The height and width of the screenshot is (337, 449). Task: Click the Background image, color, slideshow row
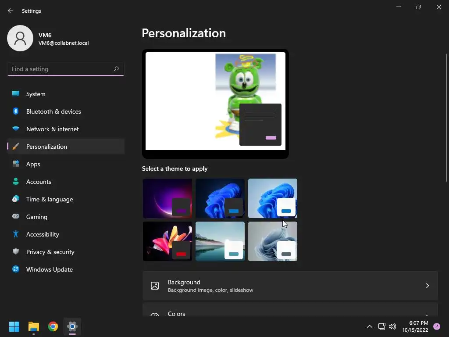(x=290, y=286)
